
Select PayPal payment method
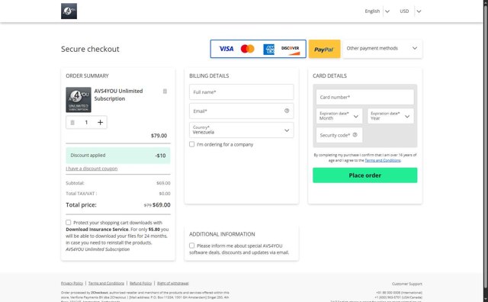pos(324,49)
